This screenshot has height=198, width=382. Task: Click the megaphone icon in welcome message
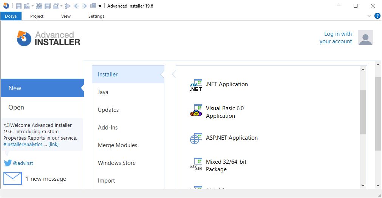[6, 125]
